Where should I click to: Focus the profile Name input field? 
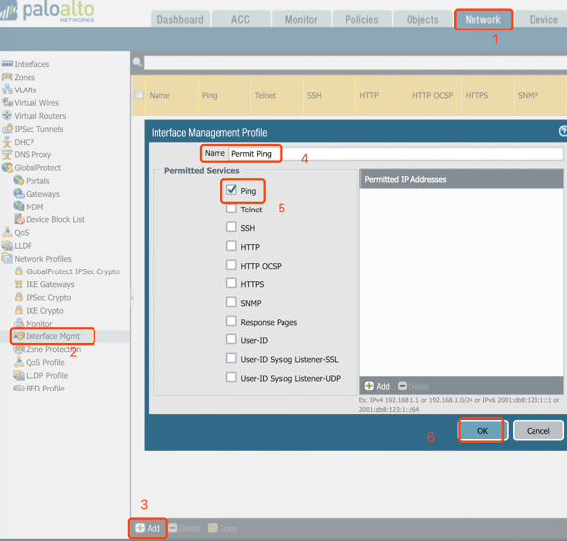pyautogui.click(x=396, y=154)
